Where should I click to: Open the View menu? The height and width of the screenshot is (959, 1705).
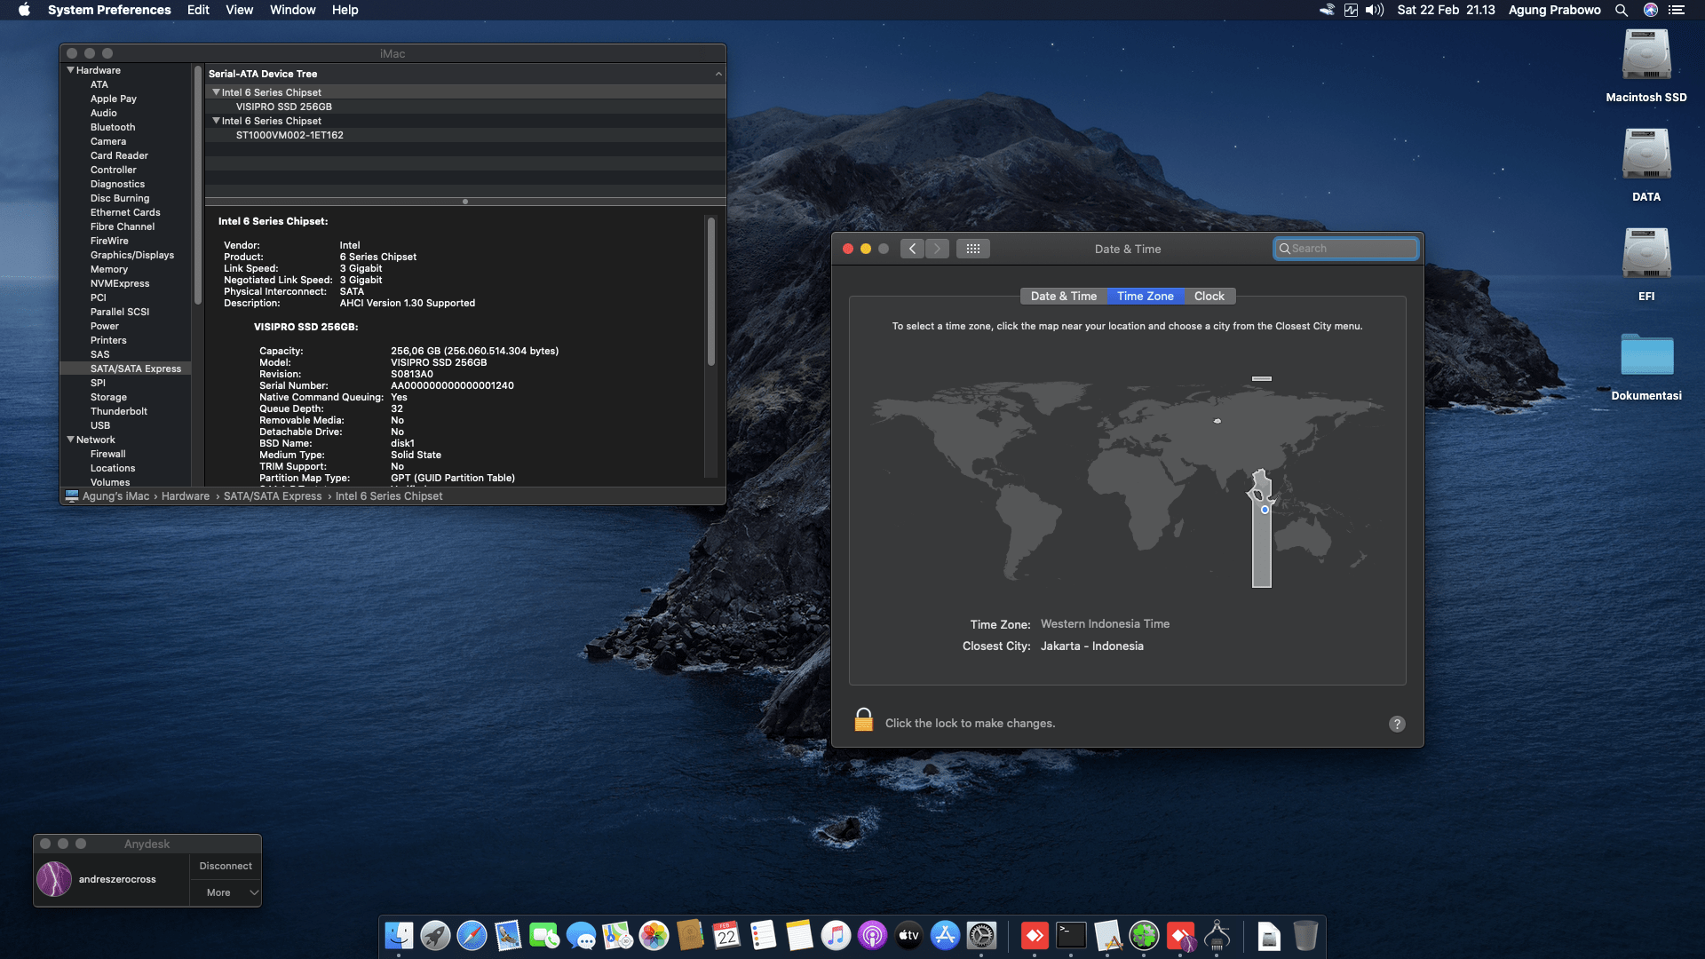tap(239, 10)
